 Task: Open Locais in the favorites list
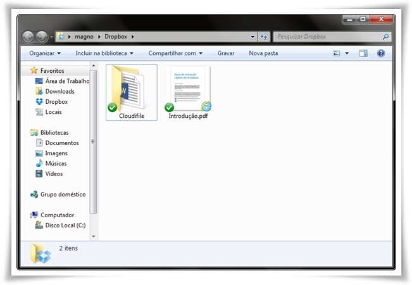point(54,112)
